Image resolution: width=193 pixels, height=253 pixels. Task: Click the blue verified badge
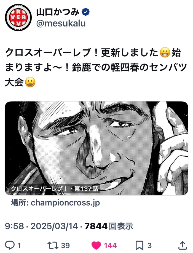coord(86,12)
